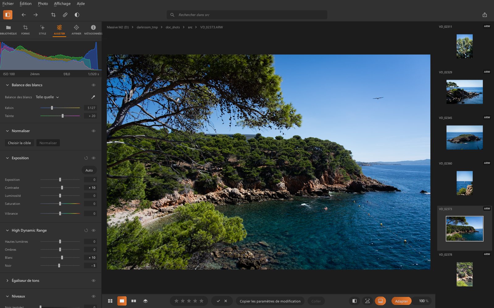The image size is (494, 308).
Task: Collapse the High Dynamic Range section
Action: pyautogui.click(x=7, y=230)
